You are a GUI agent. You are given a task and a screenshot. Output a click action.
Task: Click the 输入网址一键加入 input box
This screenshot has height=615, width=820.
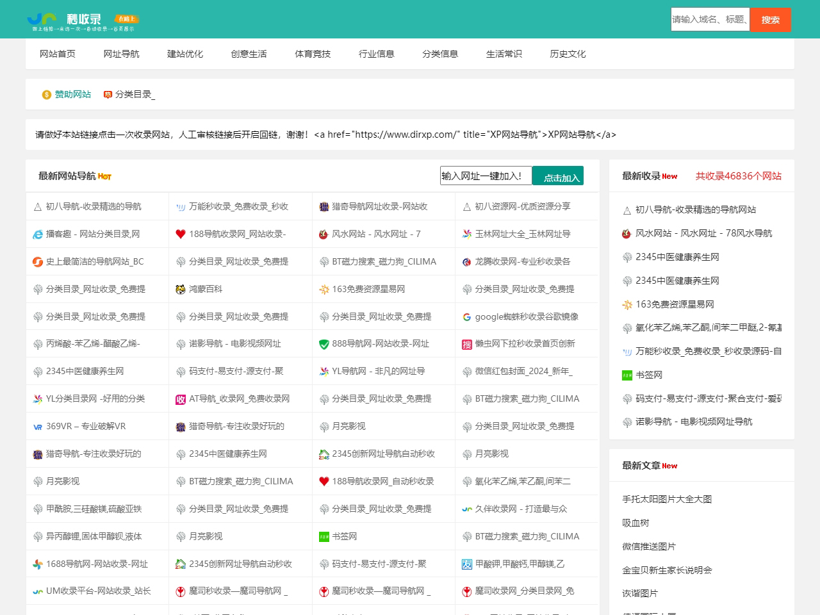point(486,176)
